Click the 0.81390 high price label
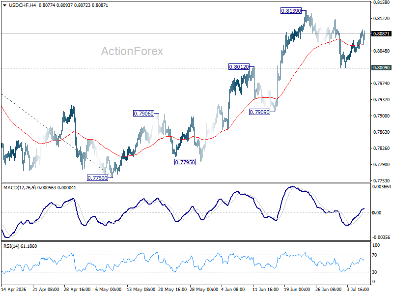This screenshot has width=393, height=295. pos(291,11)
